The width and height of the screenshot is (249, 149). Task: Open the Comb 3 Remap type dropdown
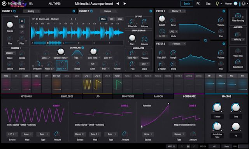click(179, 134)
